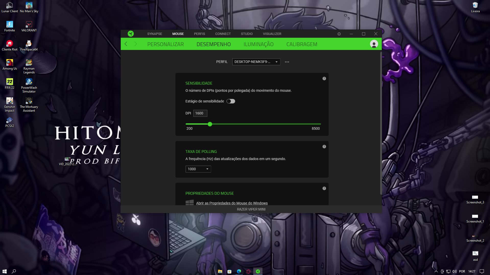490x275 pixels.
Task: Select Screenshot_3 desktop file
Action: 475,199
